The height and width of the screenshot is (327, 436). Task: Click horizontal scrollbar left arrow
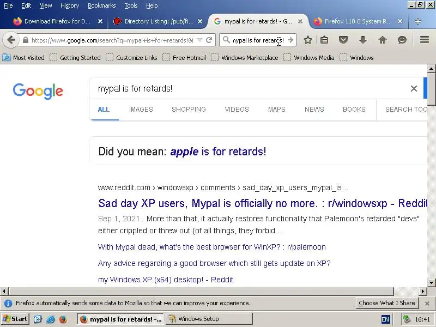[4, 292]
